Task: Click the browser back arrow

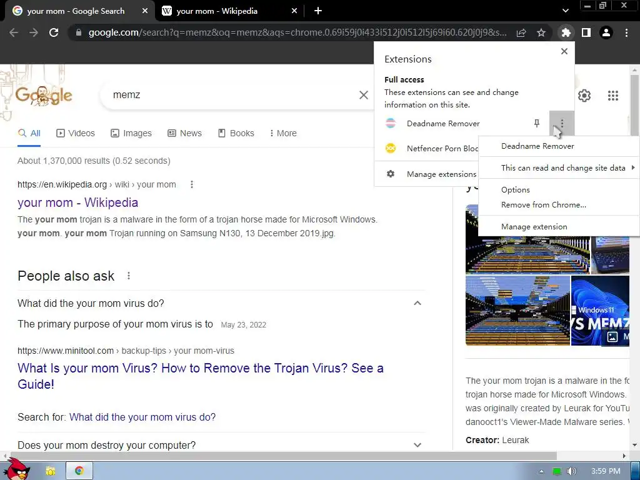Action: pos(14,32)
